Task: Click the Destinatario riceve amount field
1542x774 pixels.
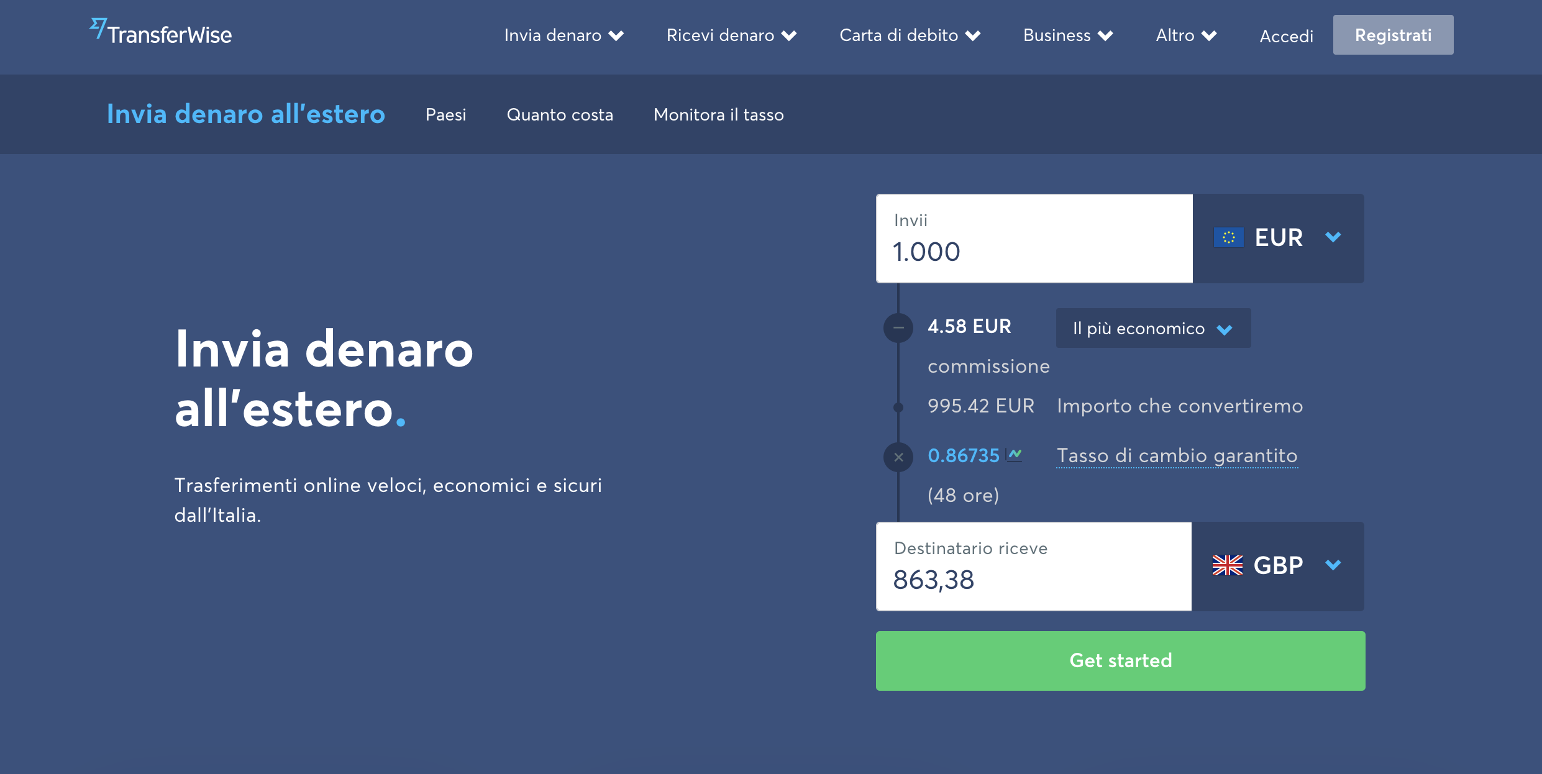Action: (x=1034, y=567)
